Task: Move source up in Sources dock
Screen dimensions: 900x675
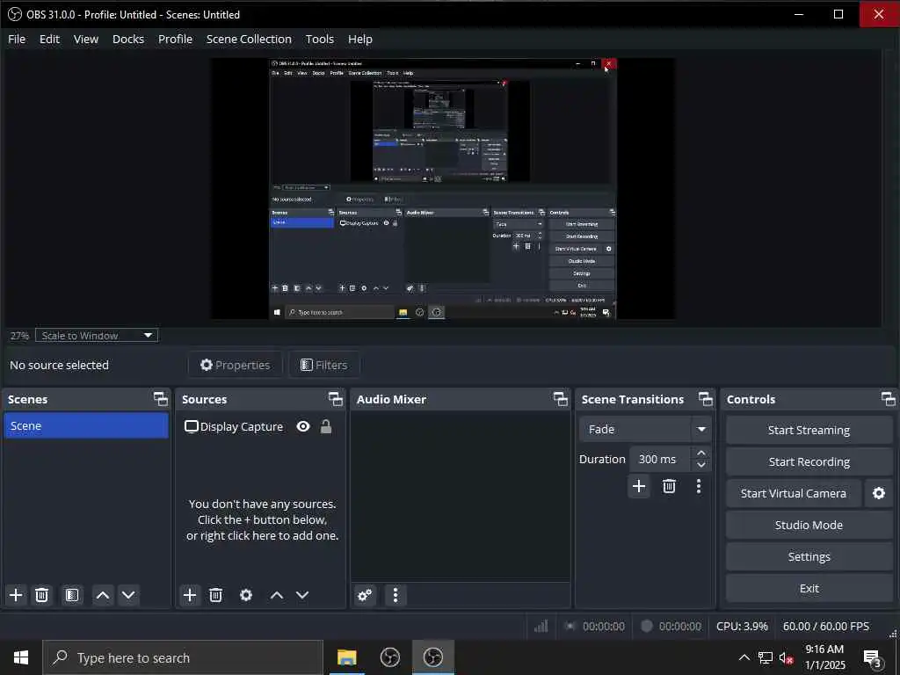Action: click(277, 595)
